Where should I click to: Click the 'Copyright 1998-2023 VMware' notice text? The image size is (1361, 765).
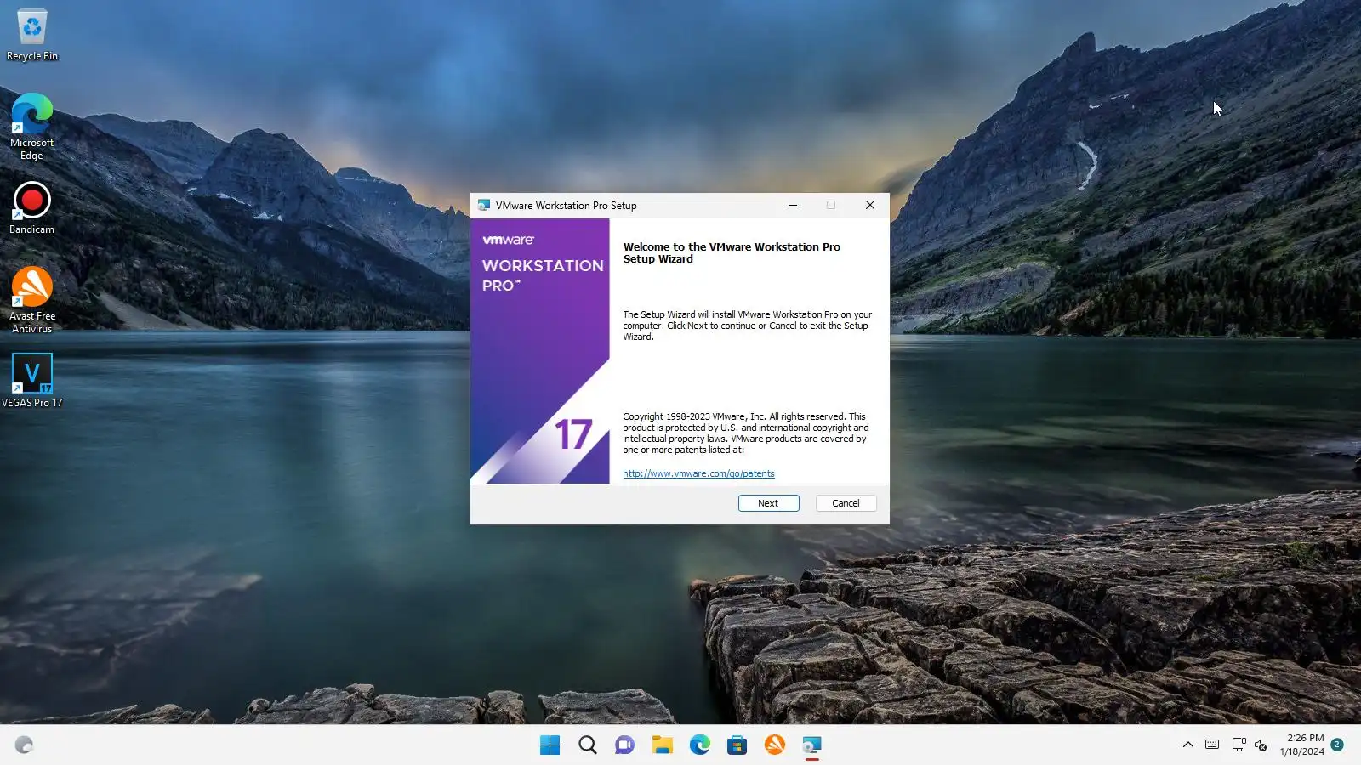pos(746,433)
